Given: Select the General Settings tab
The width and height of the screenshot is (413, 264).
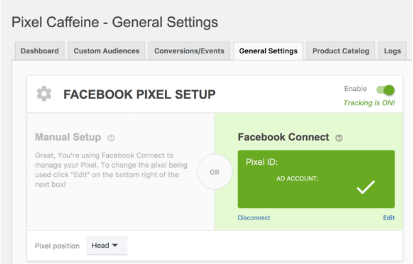Looking at the screenshot, I should click(x=268, y=51).
